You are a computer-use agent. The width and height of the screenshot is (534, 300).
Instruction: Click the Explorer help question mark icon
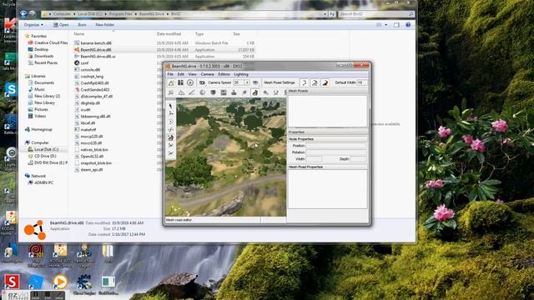pyautogui.click(x=408, y=25)
